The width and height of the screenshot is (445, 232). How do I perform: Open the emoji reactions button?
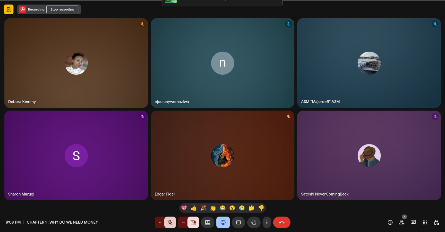[223, 222]
